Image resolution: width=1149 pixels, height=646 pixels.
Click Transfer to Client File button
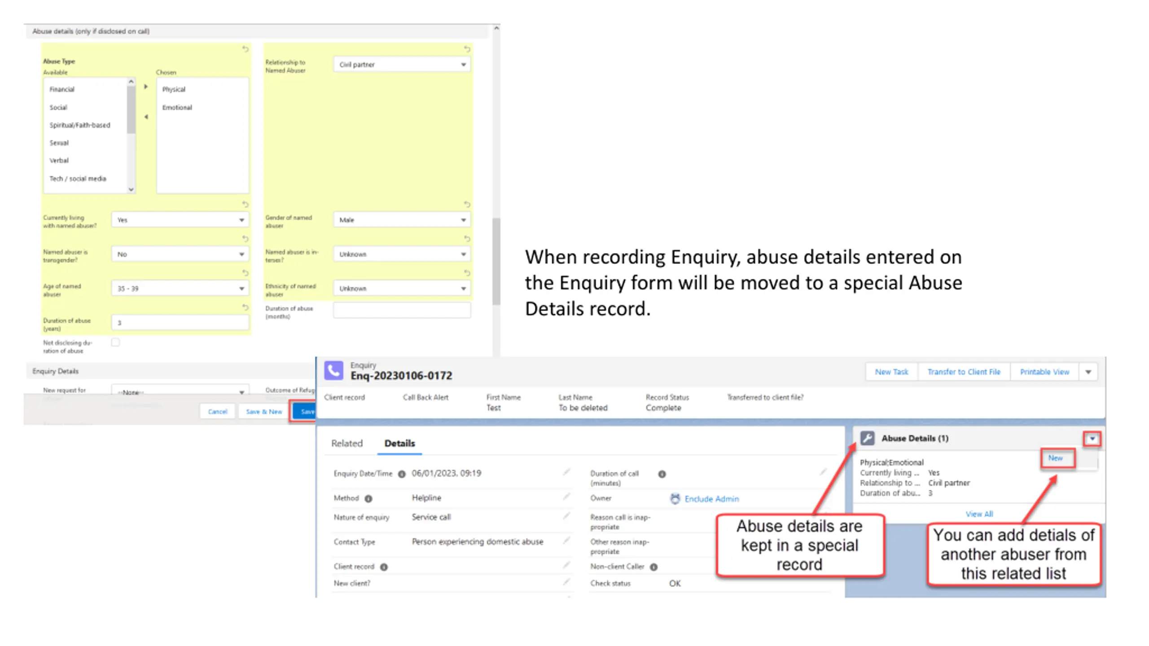964,372
